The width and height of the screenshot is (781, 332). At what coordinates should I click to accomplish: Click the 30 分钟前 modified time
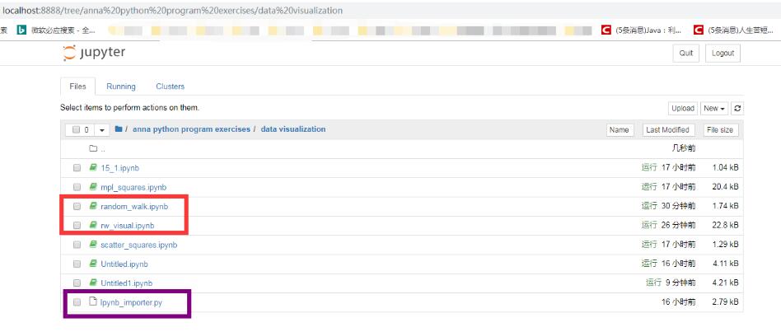pyautogui.click(x=678, y=206)
